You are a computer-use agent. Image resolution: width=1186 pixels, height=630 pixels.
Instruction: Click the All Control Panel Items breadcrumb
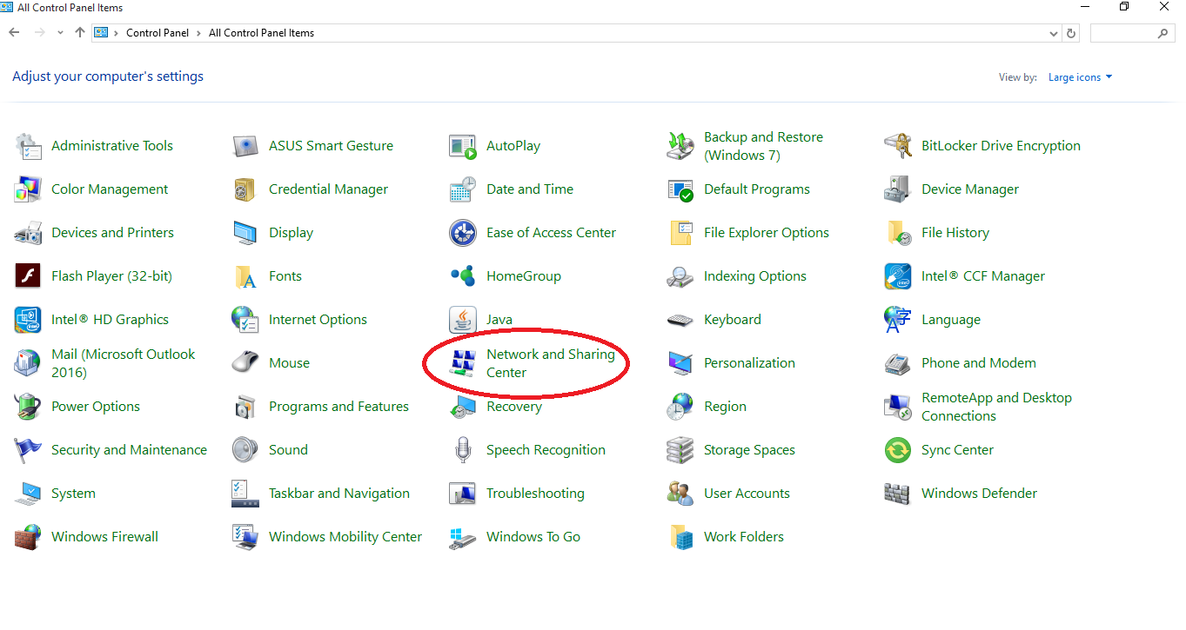coord(261,33)
